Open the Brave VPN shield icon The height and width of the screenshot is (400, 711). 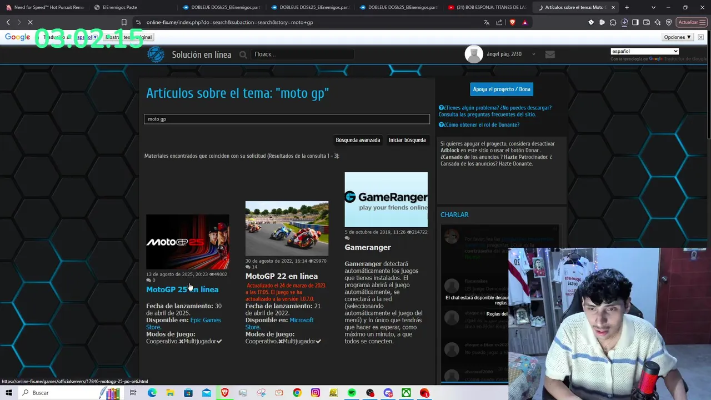pos(669,22)
